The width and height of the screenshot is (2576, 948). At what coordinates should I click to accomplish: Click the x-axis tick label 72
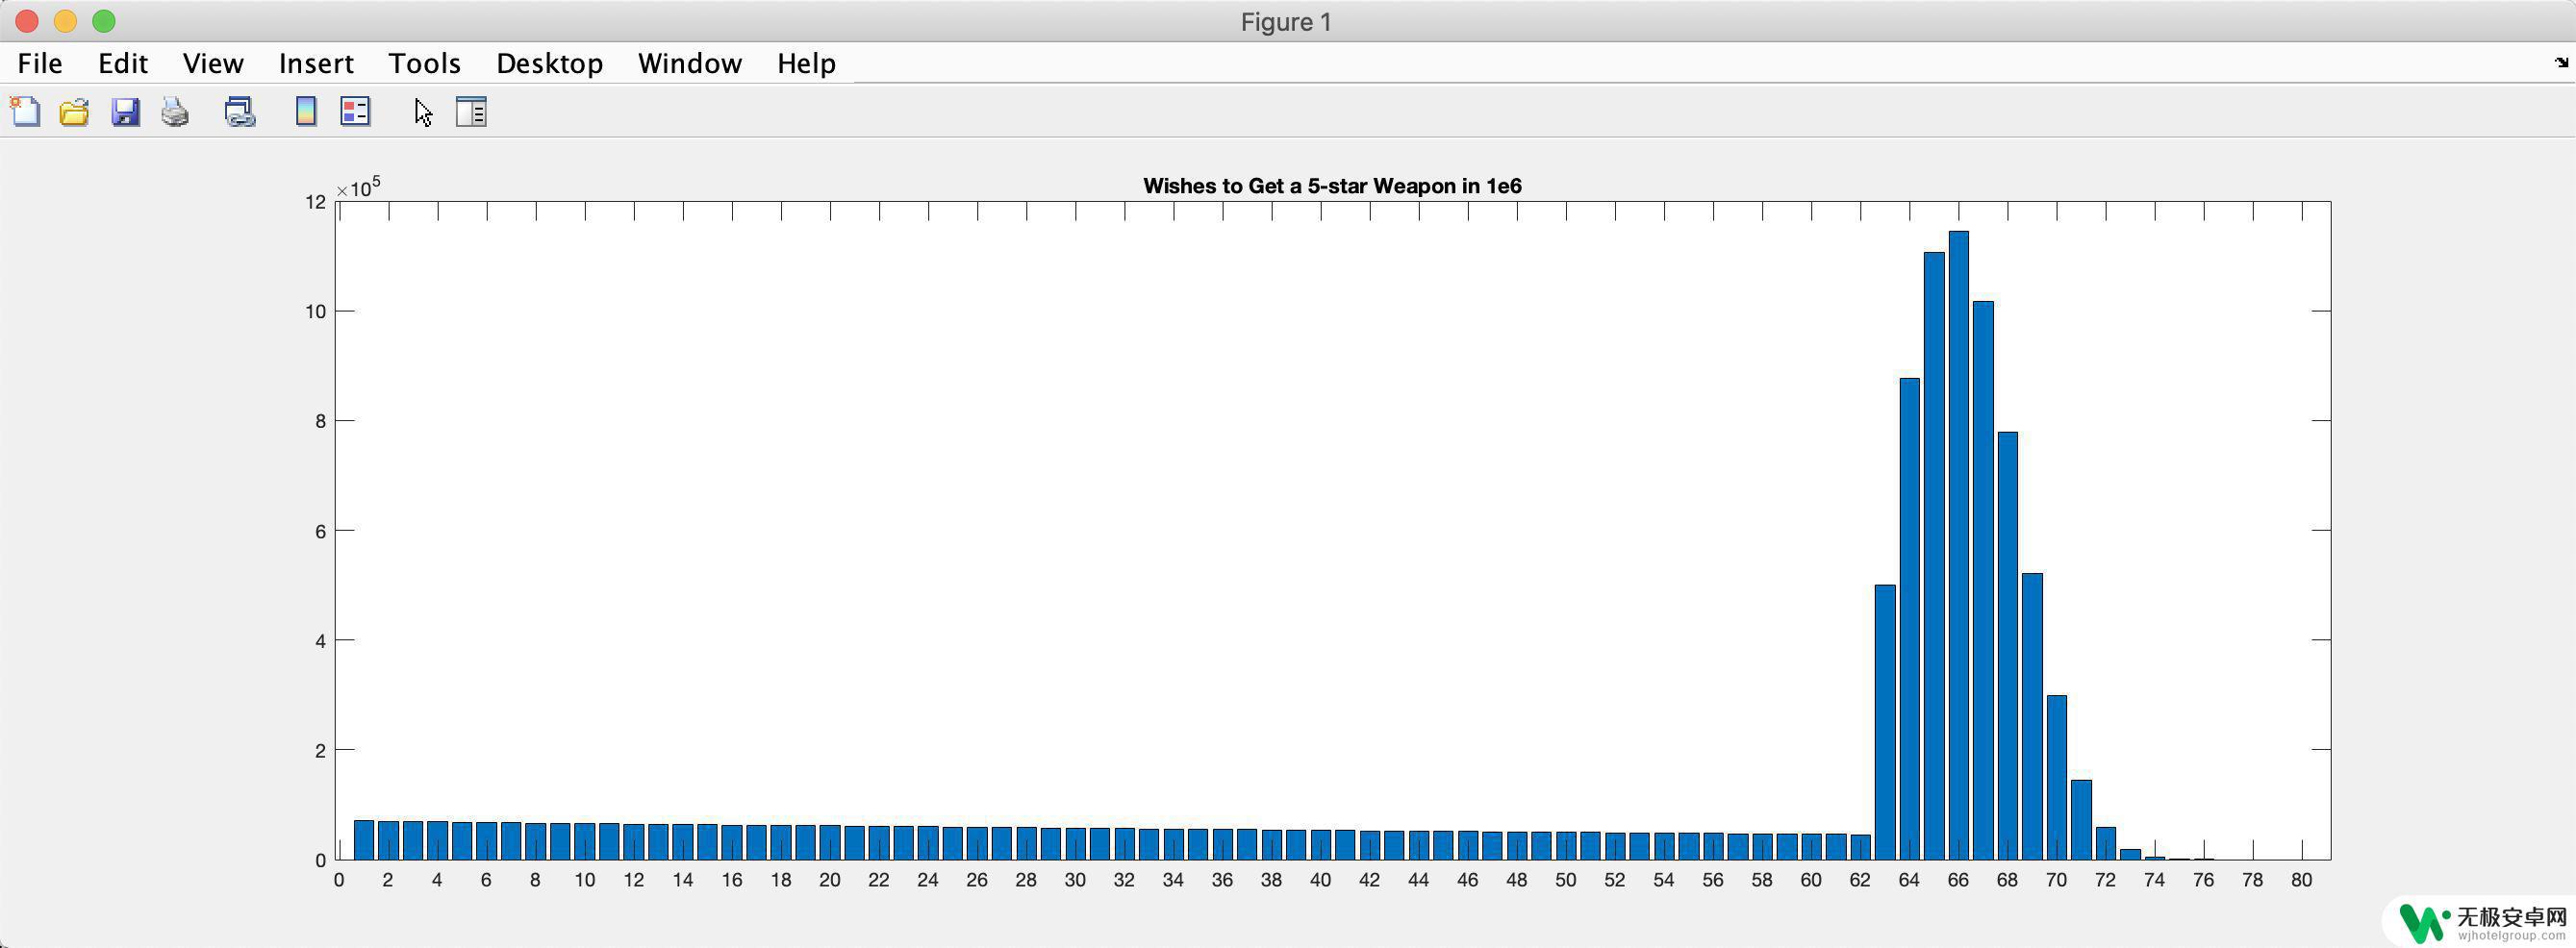click(x=2105, y=880)
